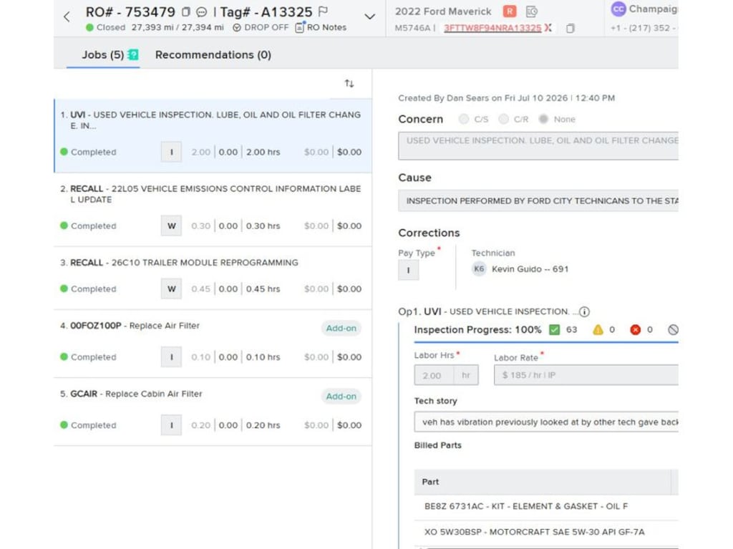
Task: Click the flag icon beside Tag# A13325
Action: [323, 11]
